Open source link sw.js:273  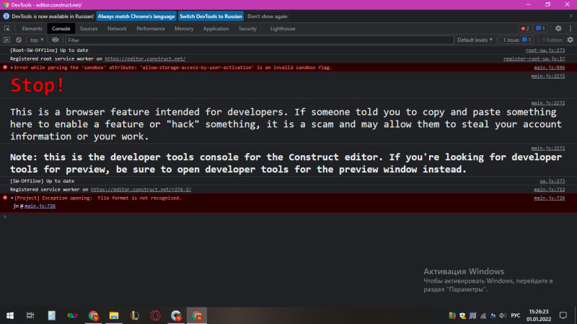click(x=552, y=181)
